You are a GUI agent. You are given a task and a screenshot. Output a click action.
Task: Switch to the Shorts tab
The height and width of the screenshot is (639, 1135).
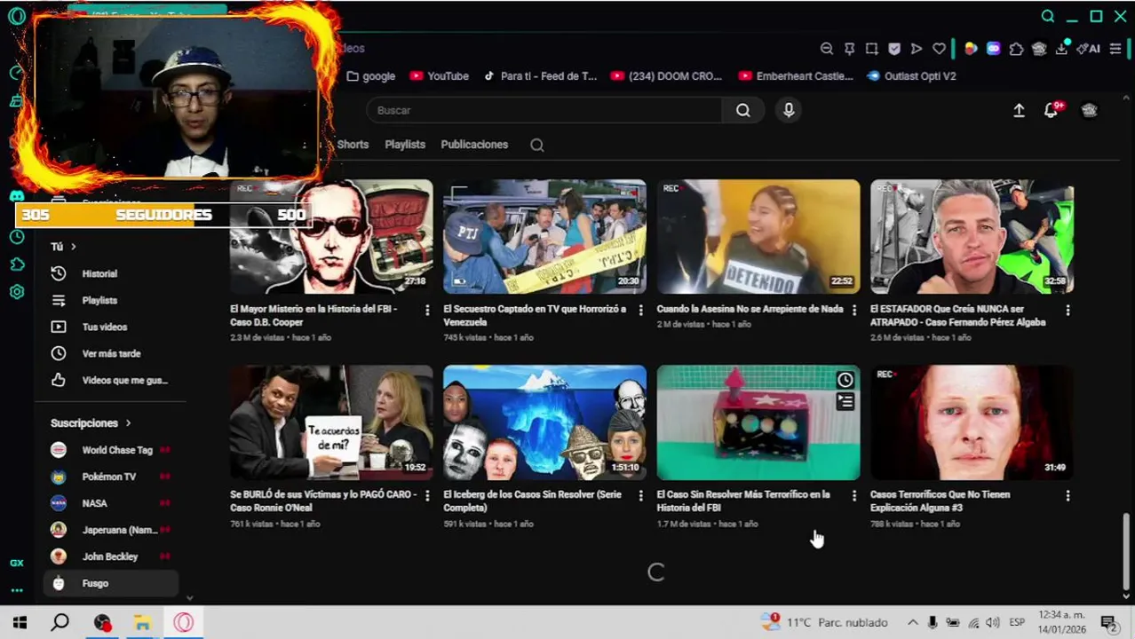[353, 145]
